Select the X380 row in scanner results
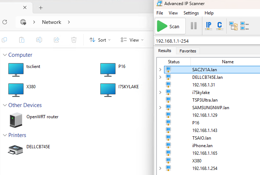The width and height of the screenshot is (260, 175). (x=212, y=161)
